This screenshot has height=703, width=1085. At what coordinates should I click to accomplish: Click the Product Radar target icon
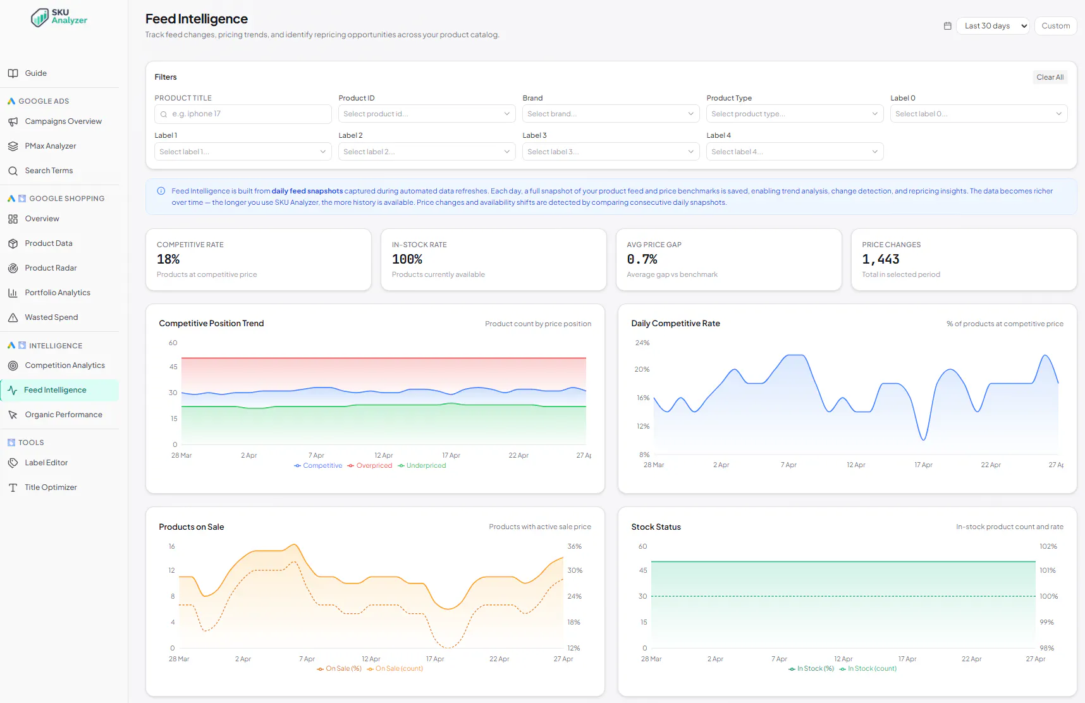pos(13,268)
